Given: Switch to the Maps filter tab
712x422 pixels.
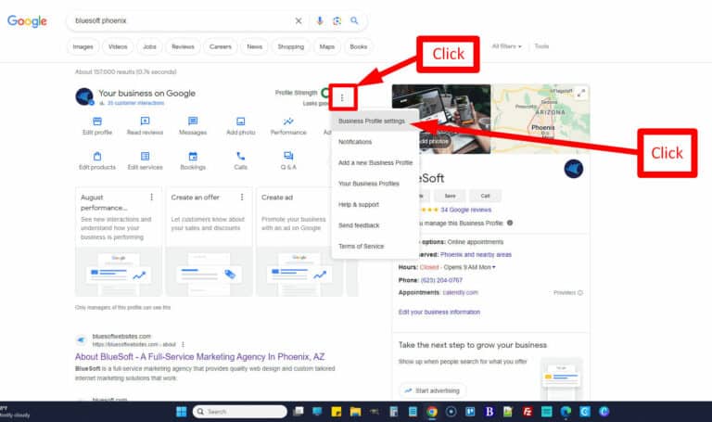Looking at the screenshot, I should click(x=327, y=46).
